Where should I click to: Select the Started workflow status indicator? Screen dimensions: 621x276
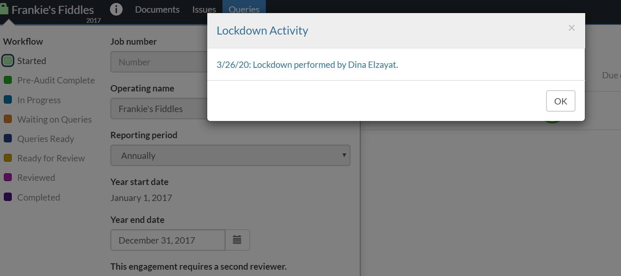click(8, 60)
